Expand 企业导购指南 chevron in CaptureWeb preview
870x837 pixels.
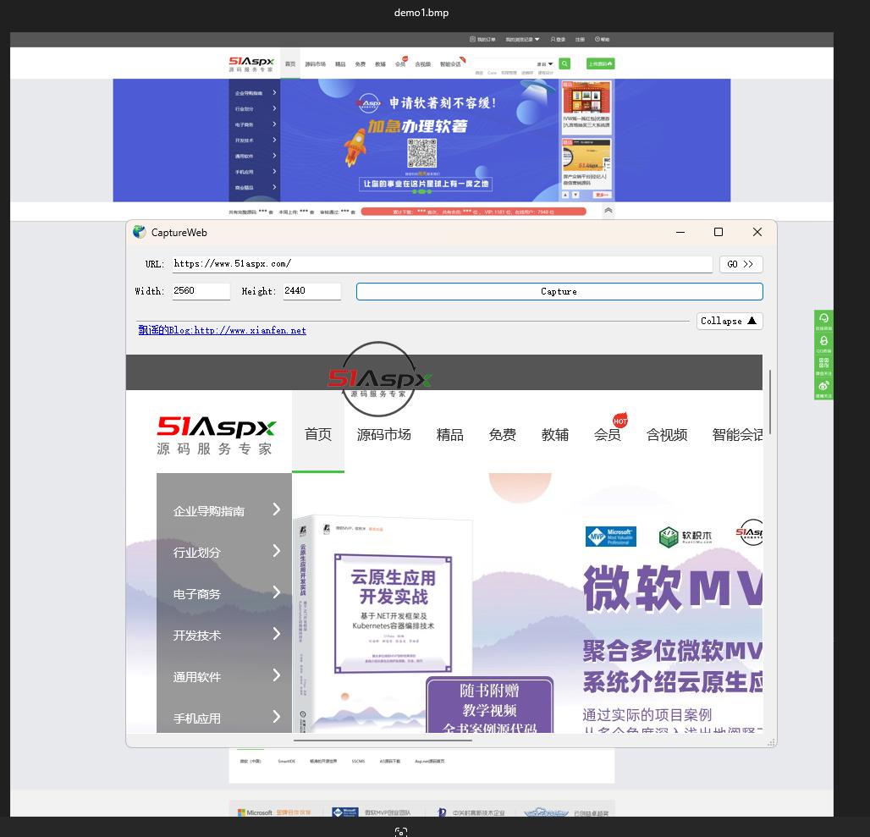coord(276,509)
